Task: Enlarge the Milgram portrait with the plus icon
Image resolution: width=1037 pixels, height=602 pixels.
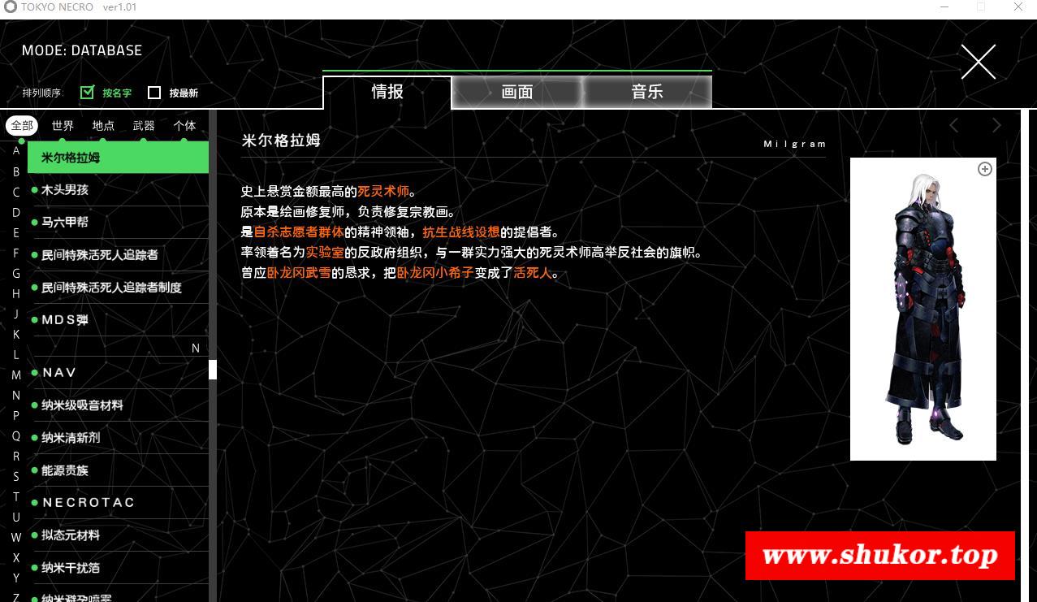Action: [985, 169]
